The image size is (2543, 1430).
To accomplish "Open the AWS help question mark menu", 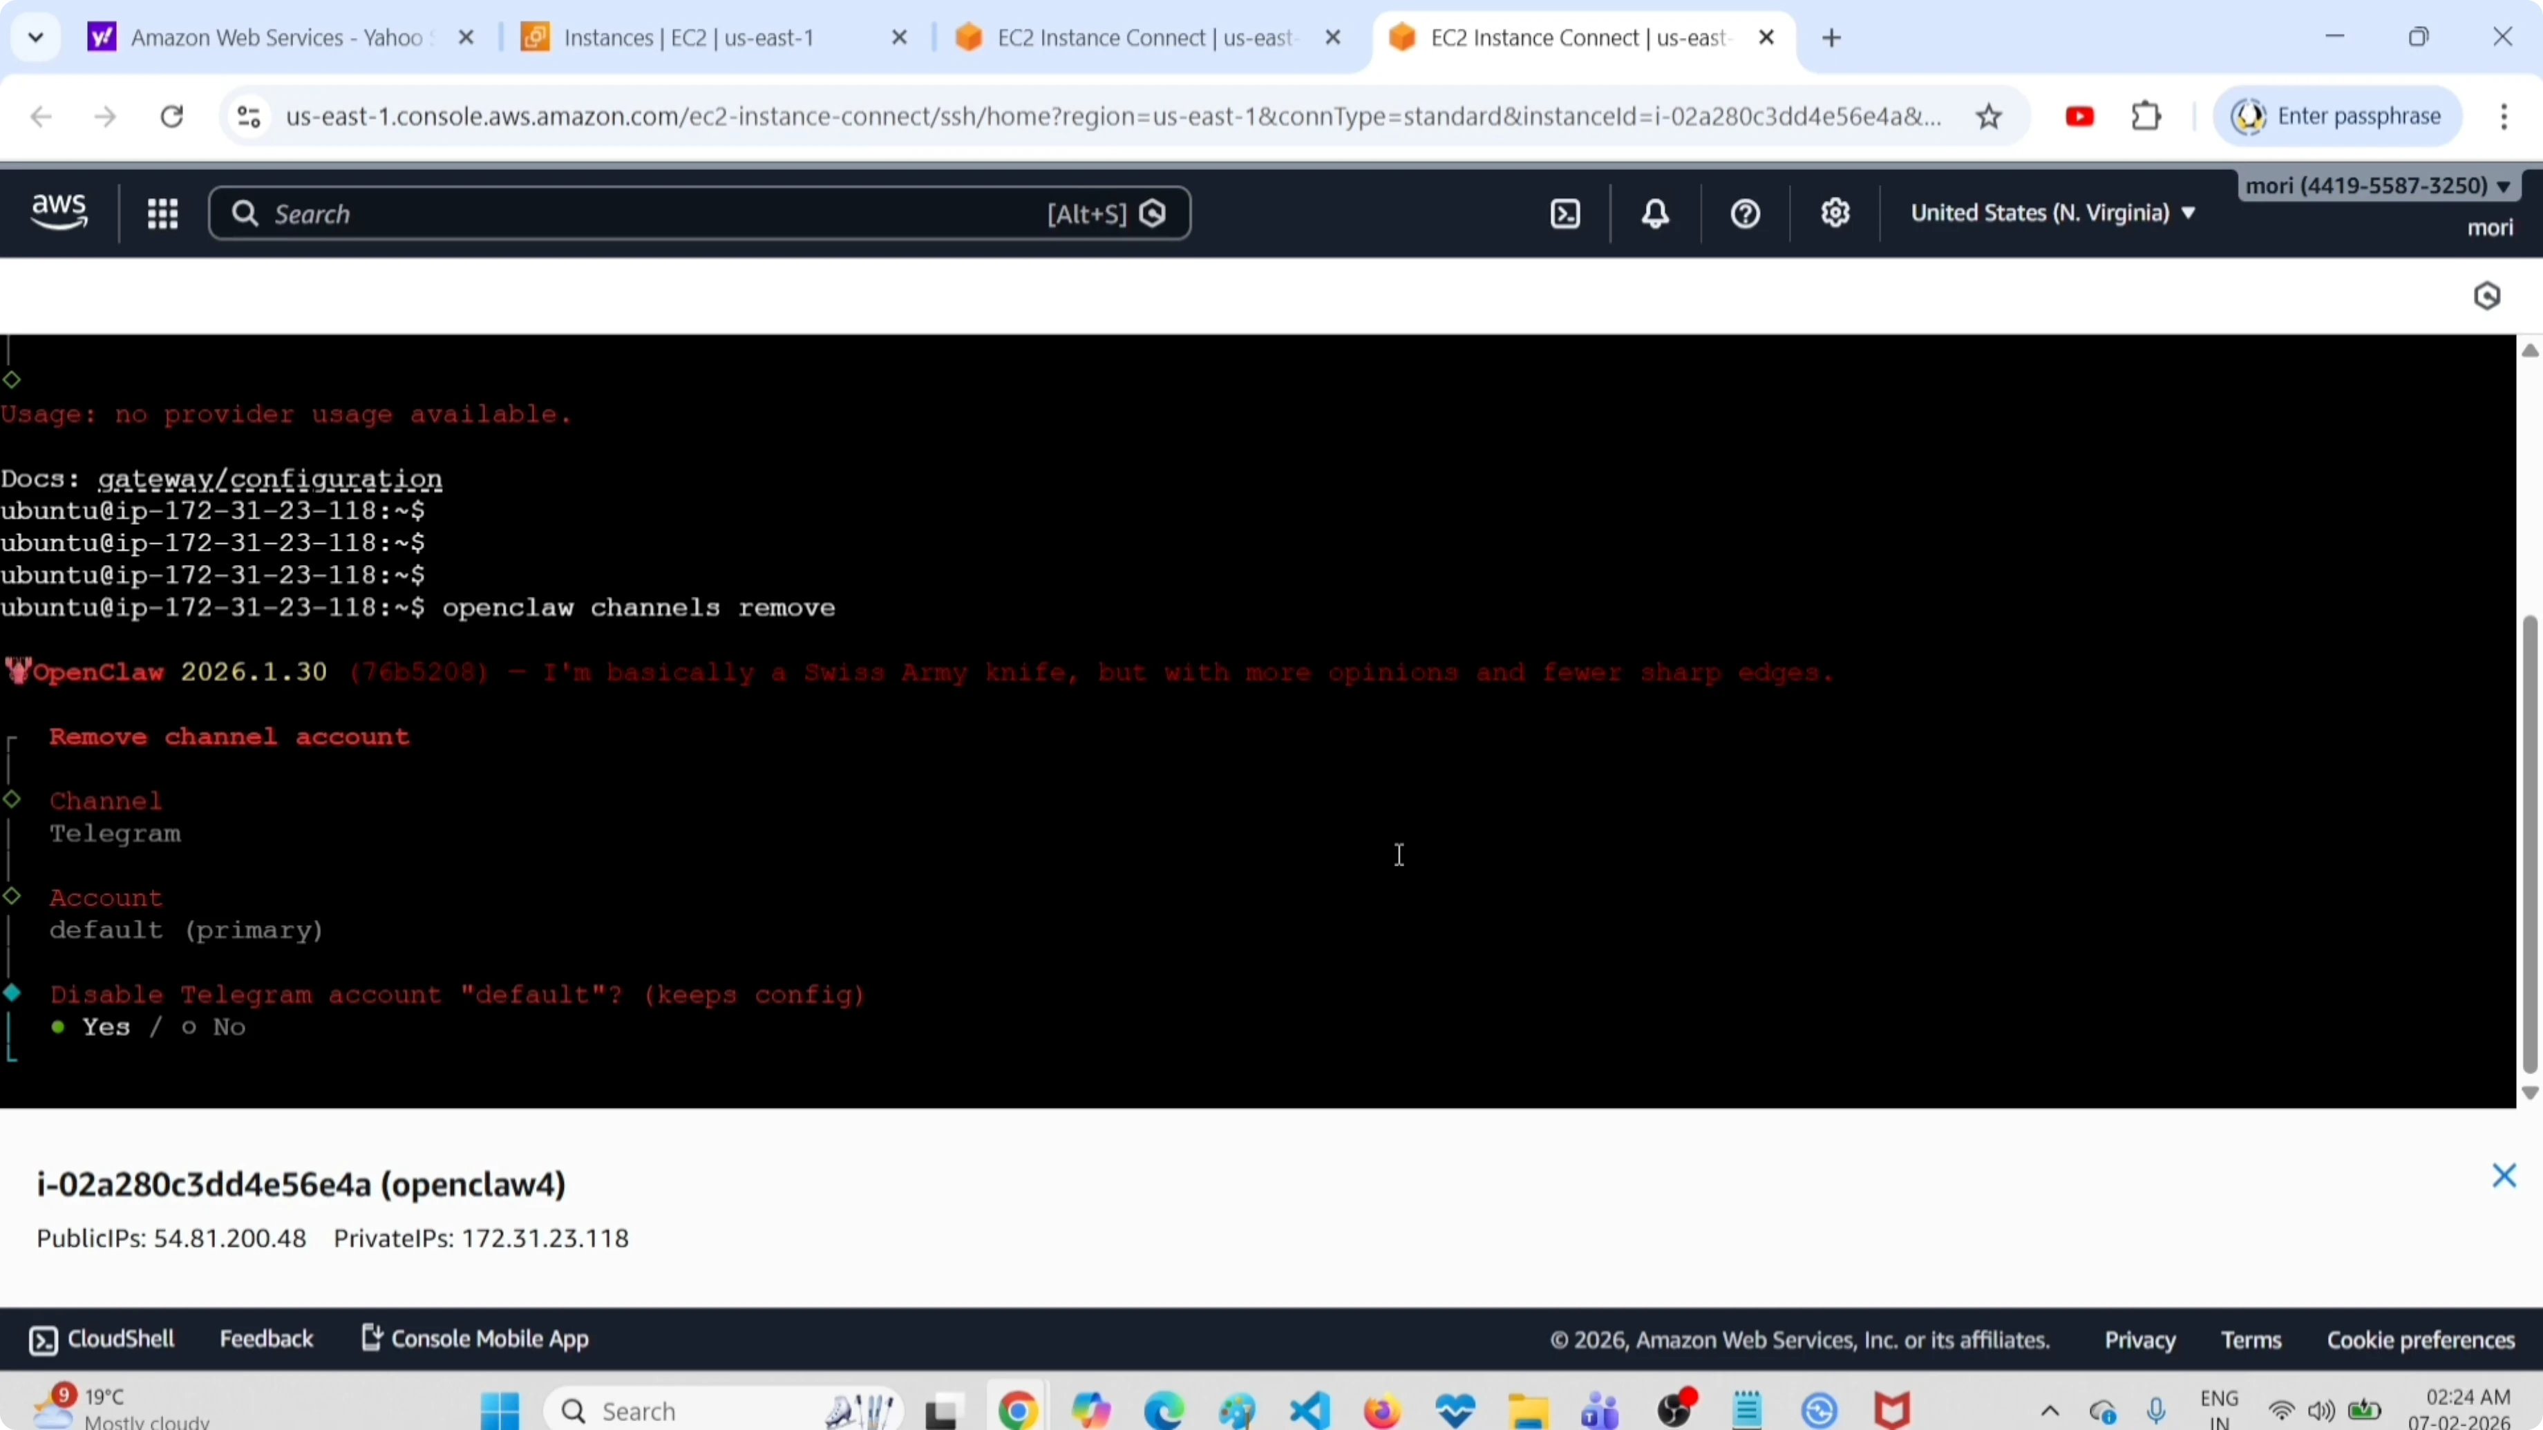I will click(1746, 214).
